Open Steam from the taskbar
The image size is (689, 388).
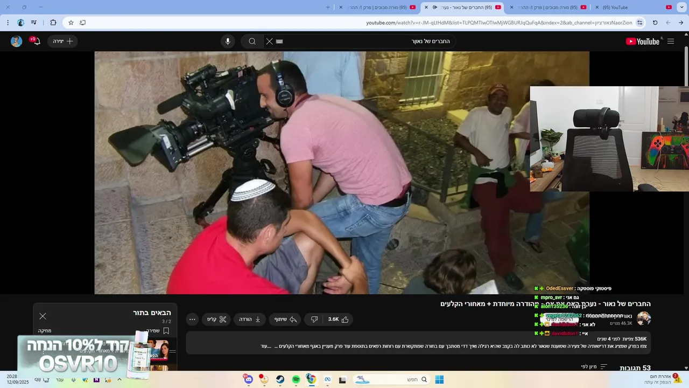tap(280, 379)
